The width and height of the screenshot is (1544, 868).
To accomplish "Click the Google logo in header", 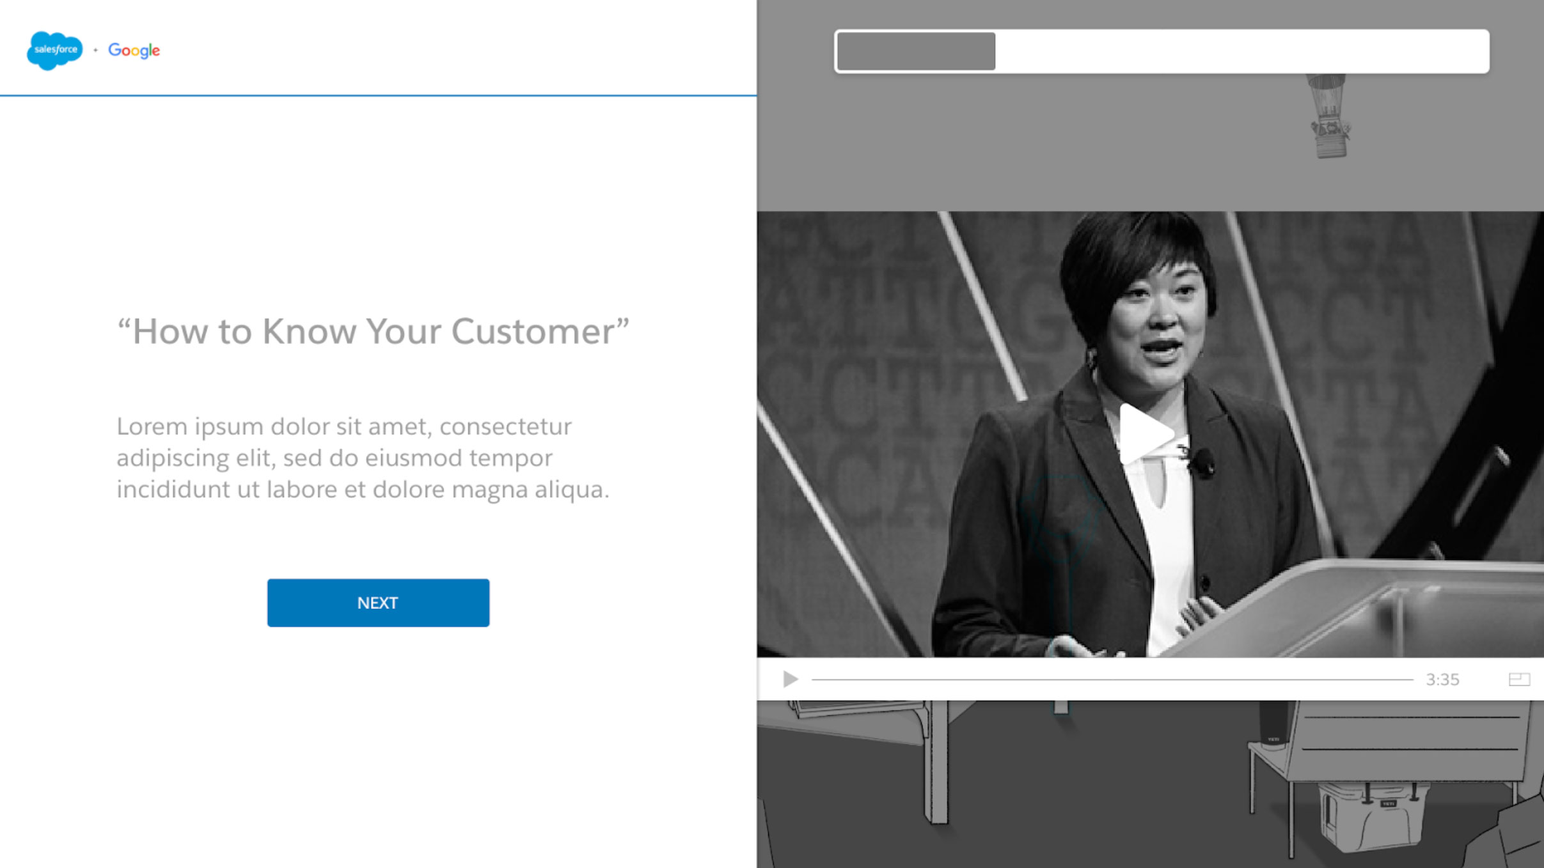I will pos(134,50).
